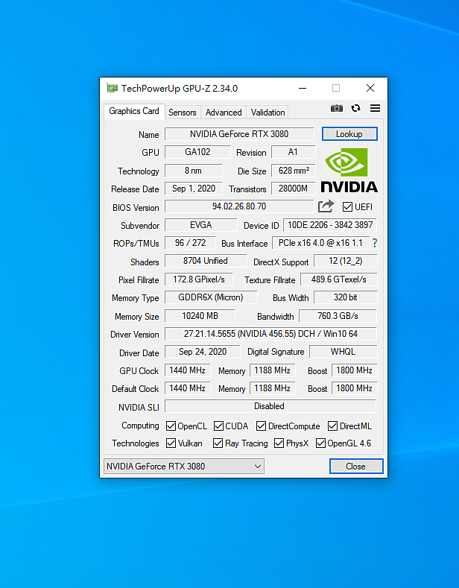Open the hamburger menu icon
The image size is (459, 588).
point(375,108)
